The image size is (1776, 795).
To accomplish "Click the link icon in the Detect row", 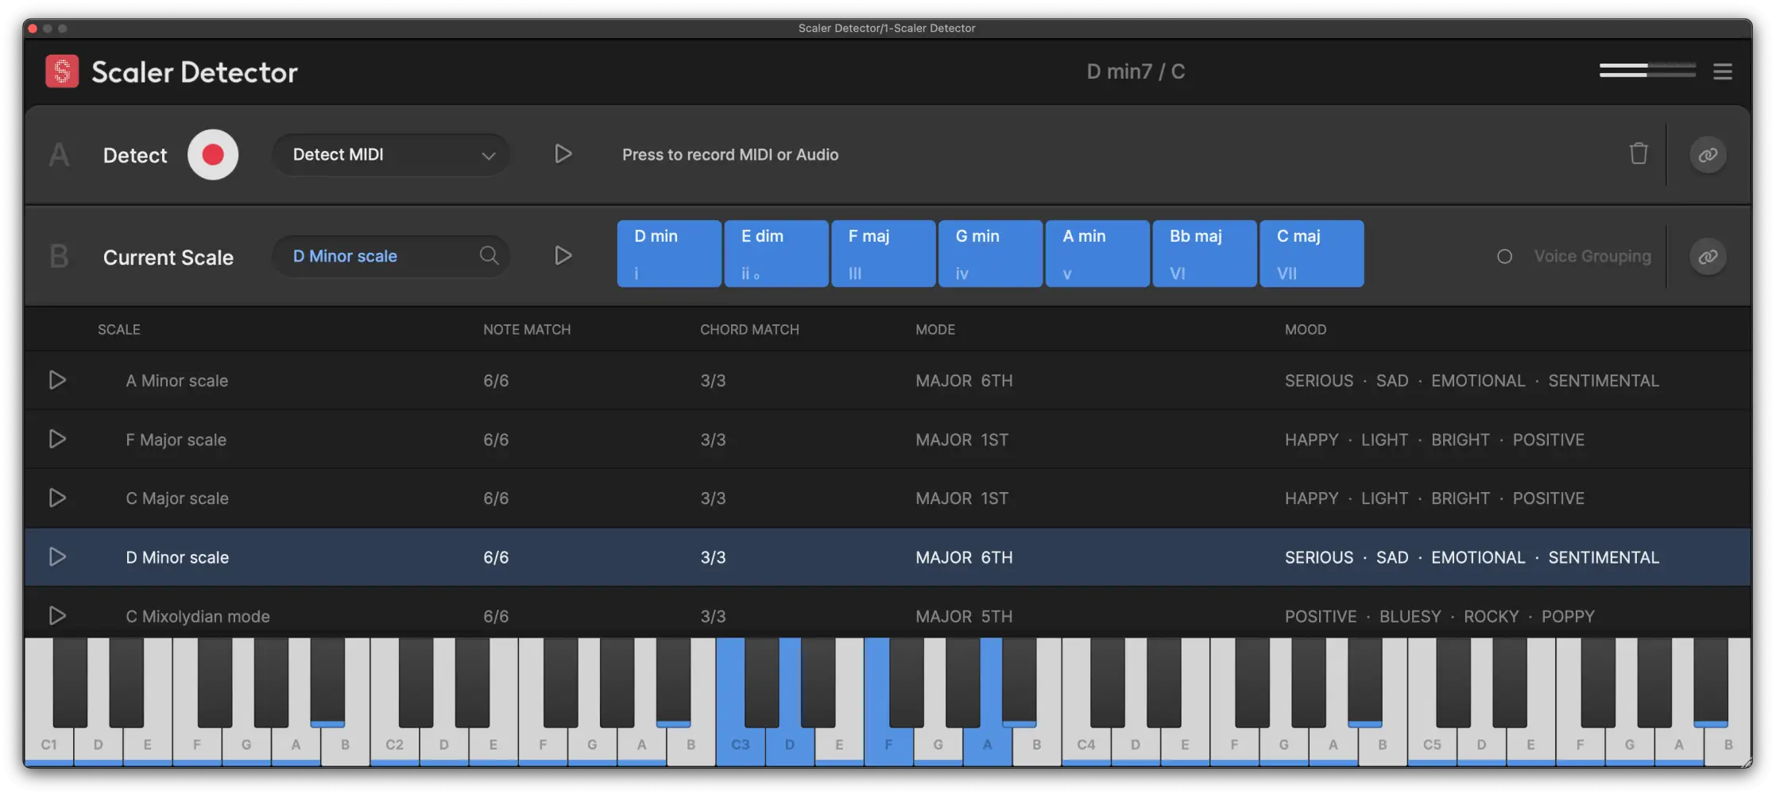I will pos(1708,154).
